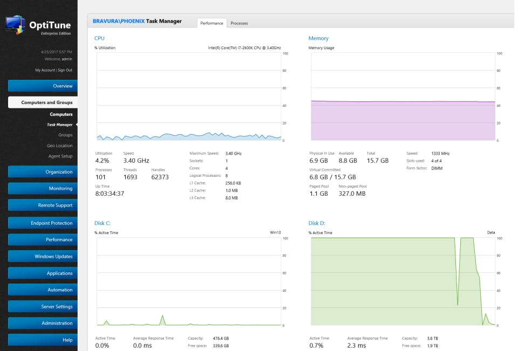Sign Out of the admin session
Screen dimensions: 518x351
click(65, 70)
